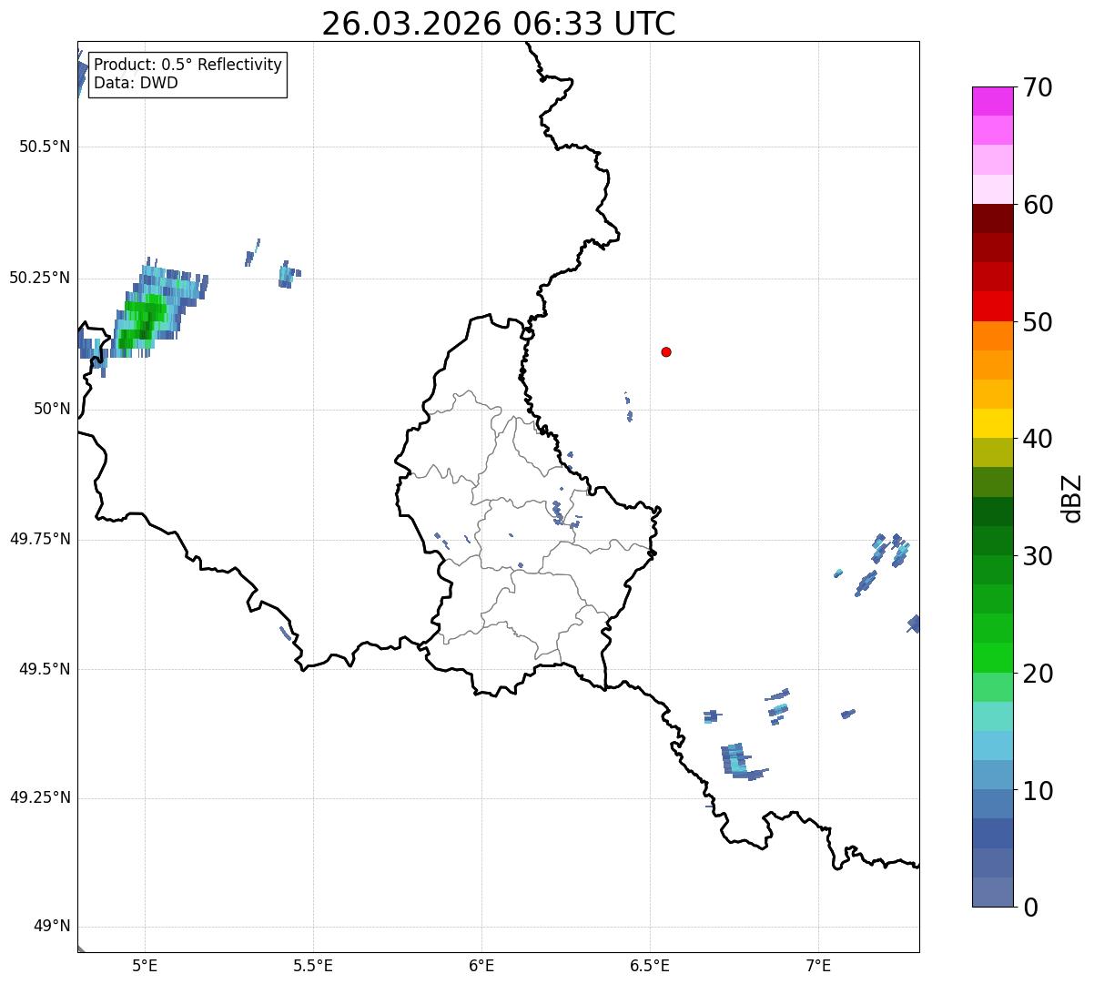
Task: Click the diamond-shaped echo at right map edge
Action: [x=914, y=624]
